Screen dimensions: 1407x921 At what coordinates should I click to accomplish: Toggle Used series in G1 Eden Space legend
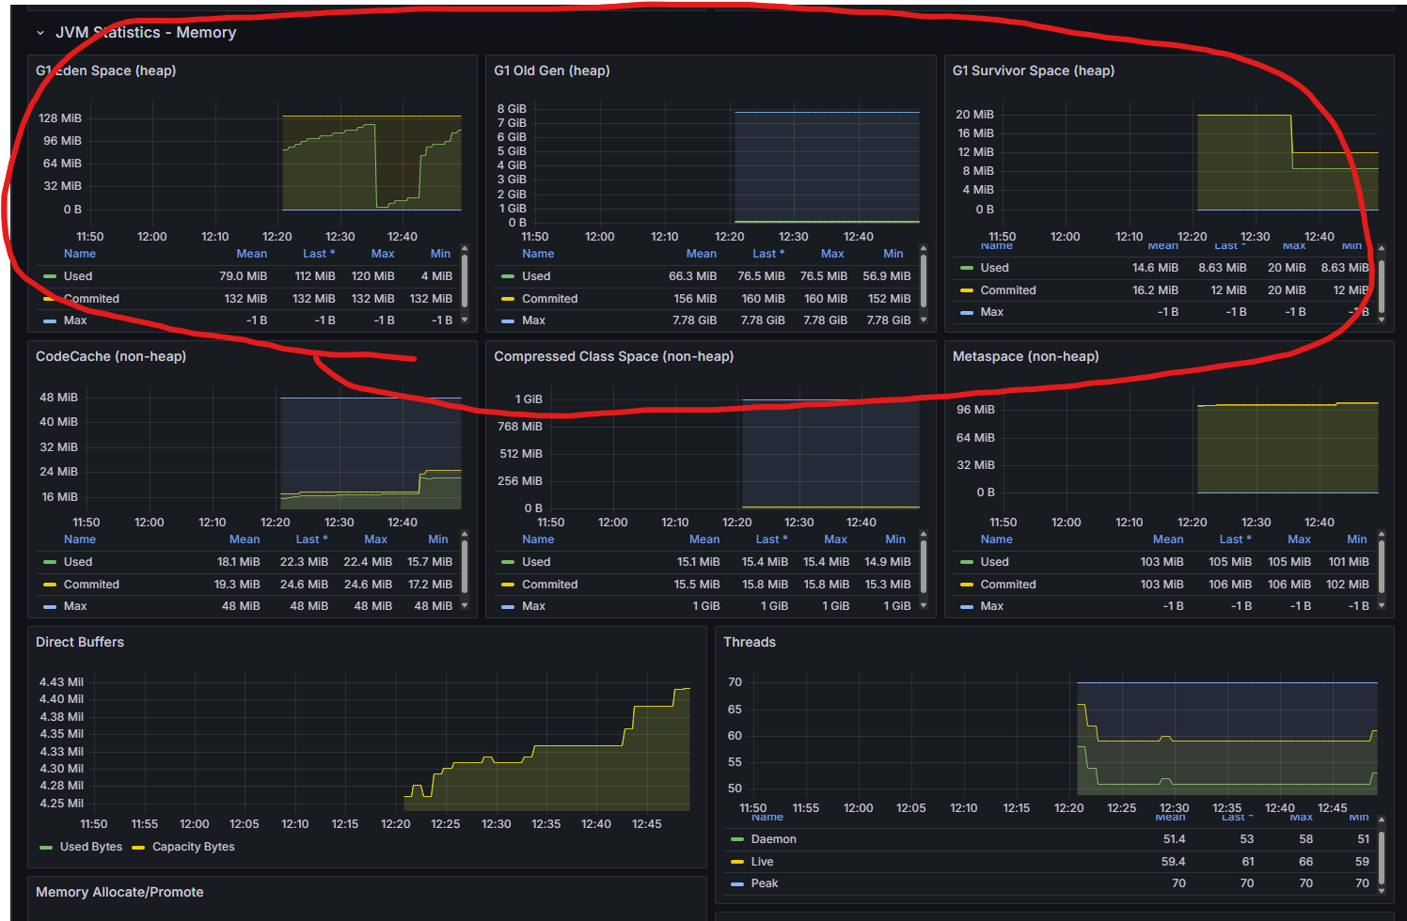click(78, 276)
